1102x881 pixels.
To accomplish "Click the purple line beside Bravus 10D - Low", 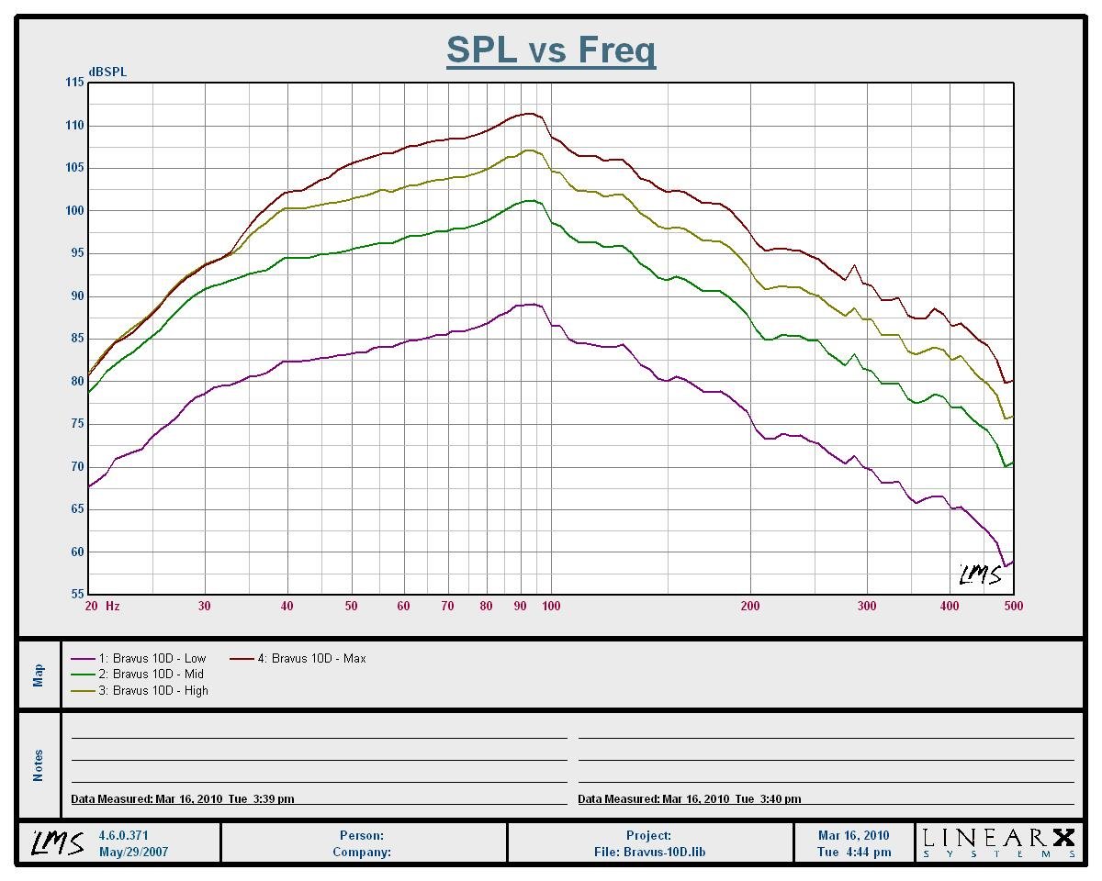I will pyautogui.click(x=84, y=659).
